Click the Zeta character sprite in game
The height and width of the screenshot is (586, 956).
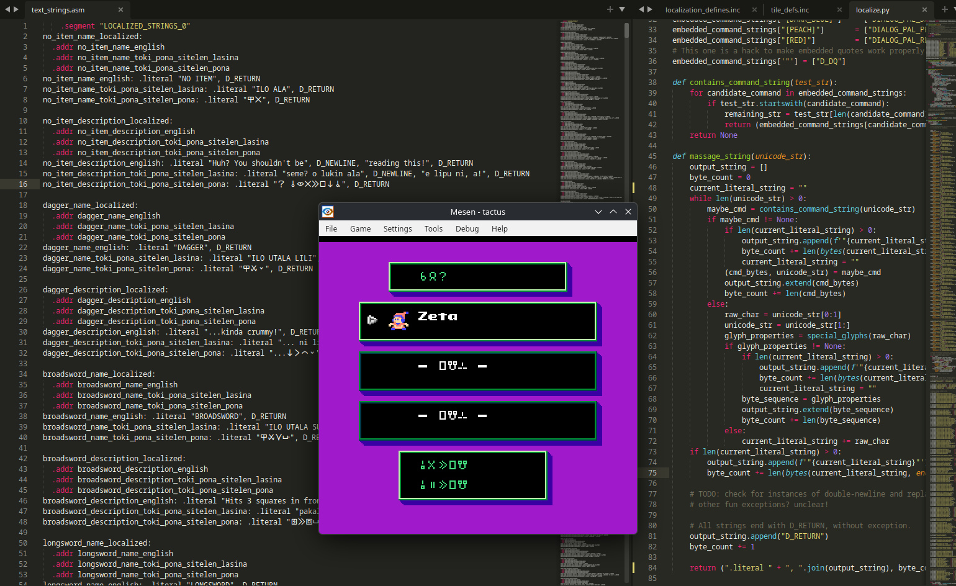coord(399,320)
